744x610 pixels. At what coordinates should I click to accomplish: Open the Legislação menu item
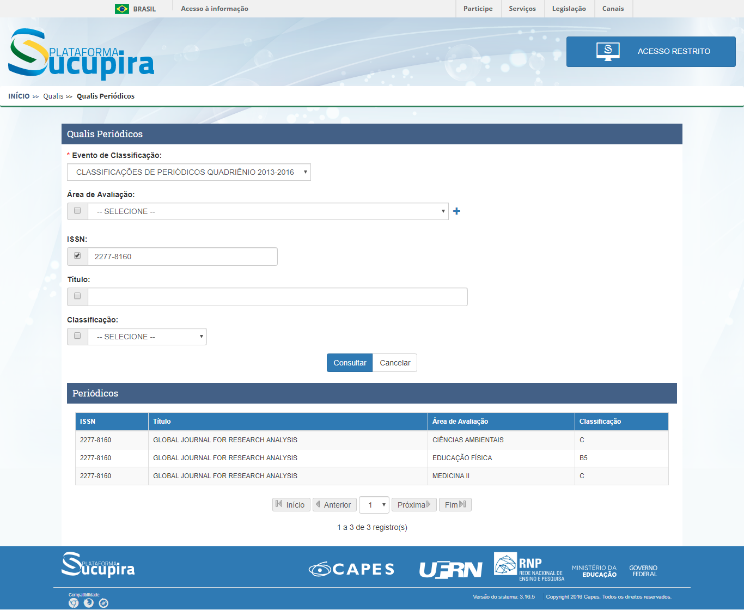tap(569, 9)
